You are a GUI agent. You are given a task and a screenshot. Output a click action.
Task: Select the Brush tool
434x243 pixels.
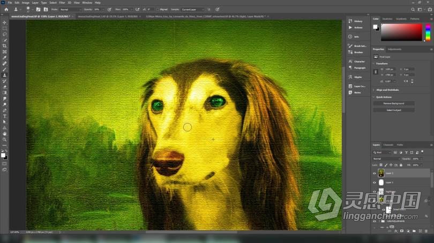tap(4, 69)
